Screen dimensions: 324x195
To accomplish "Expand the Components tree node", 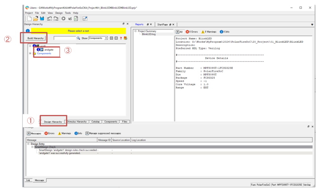I will coord(30,53).
